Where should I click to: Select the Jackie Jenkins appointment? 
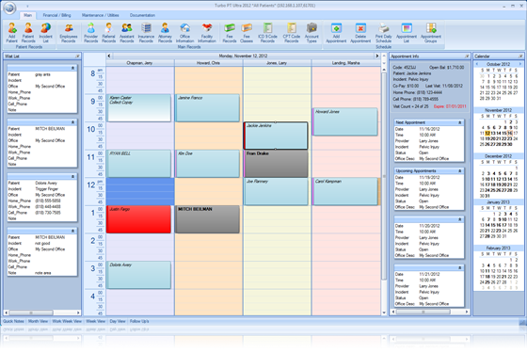[x=276, y=136]
